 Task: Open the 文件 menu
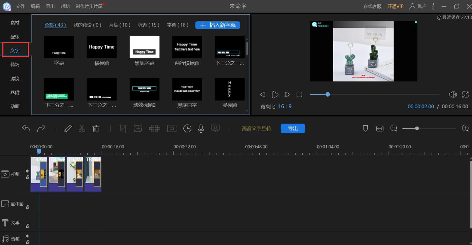(x=20, y=6)
